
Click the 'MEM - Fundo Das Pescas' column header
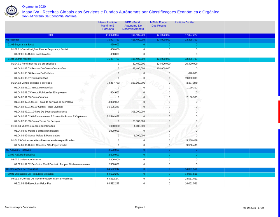tap(158, 24)
